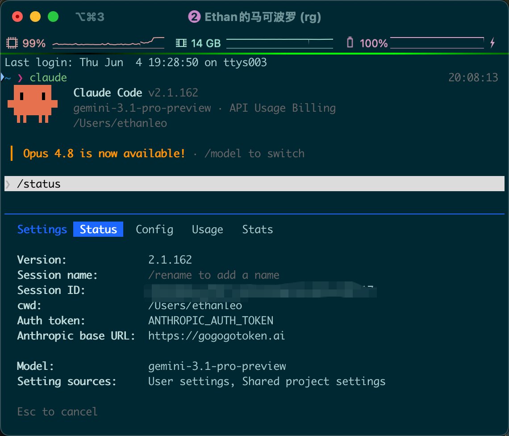Click the 'Esc to cancel' hint
The image size is (509, 436).
[57, 411]
